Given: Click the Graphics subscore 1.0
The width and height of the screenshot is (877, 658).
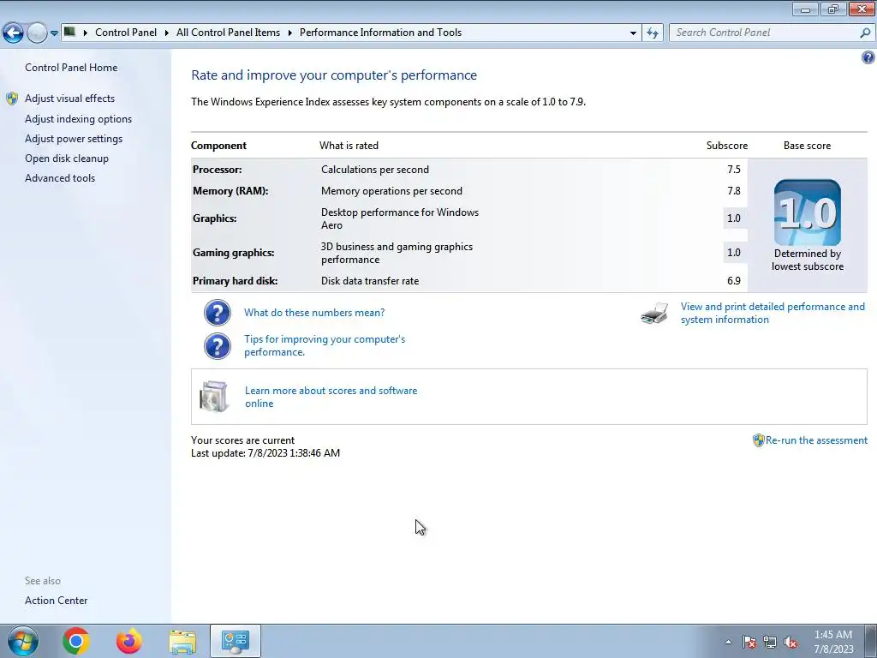Looking at the screenshot, I should (734, 218).
